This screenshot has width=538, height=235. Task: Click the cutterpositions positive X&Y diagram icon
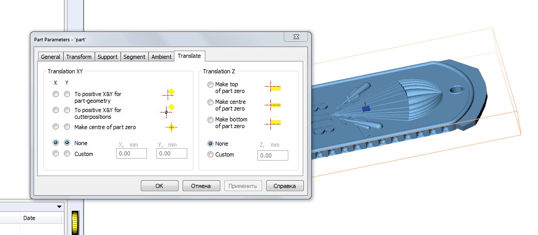pos(169,109)
